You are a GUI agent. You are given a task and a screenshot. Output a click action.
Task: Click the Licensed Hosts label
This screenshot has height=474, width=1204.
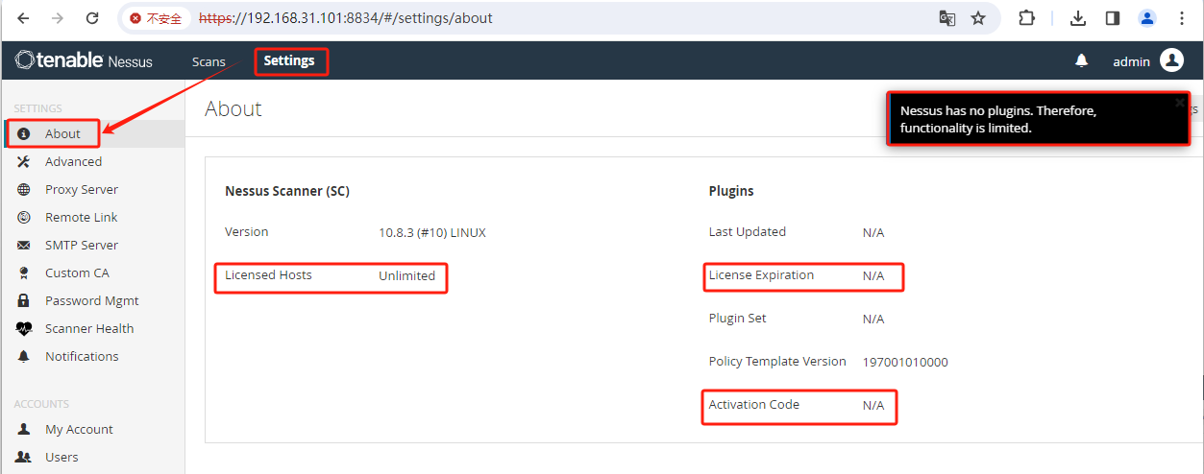point(268,275)
